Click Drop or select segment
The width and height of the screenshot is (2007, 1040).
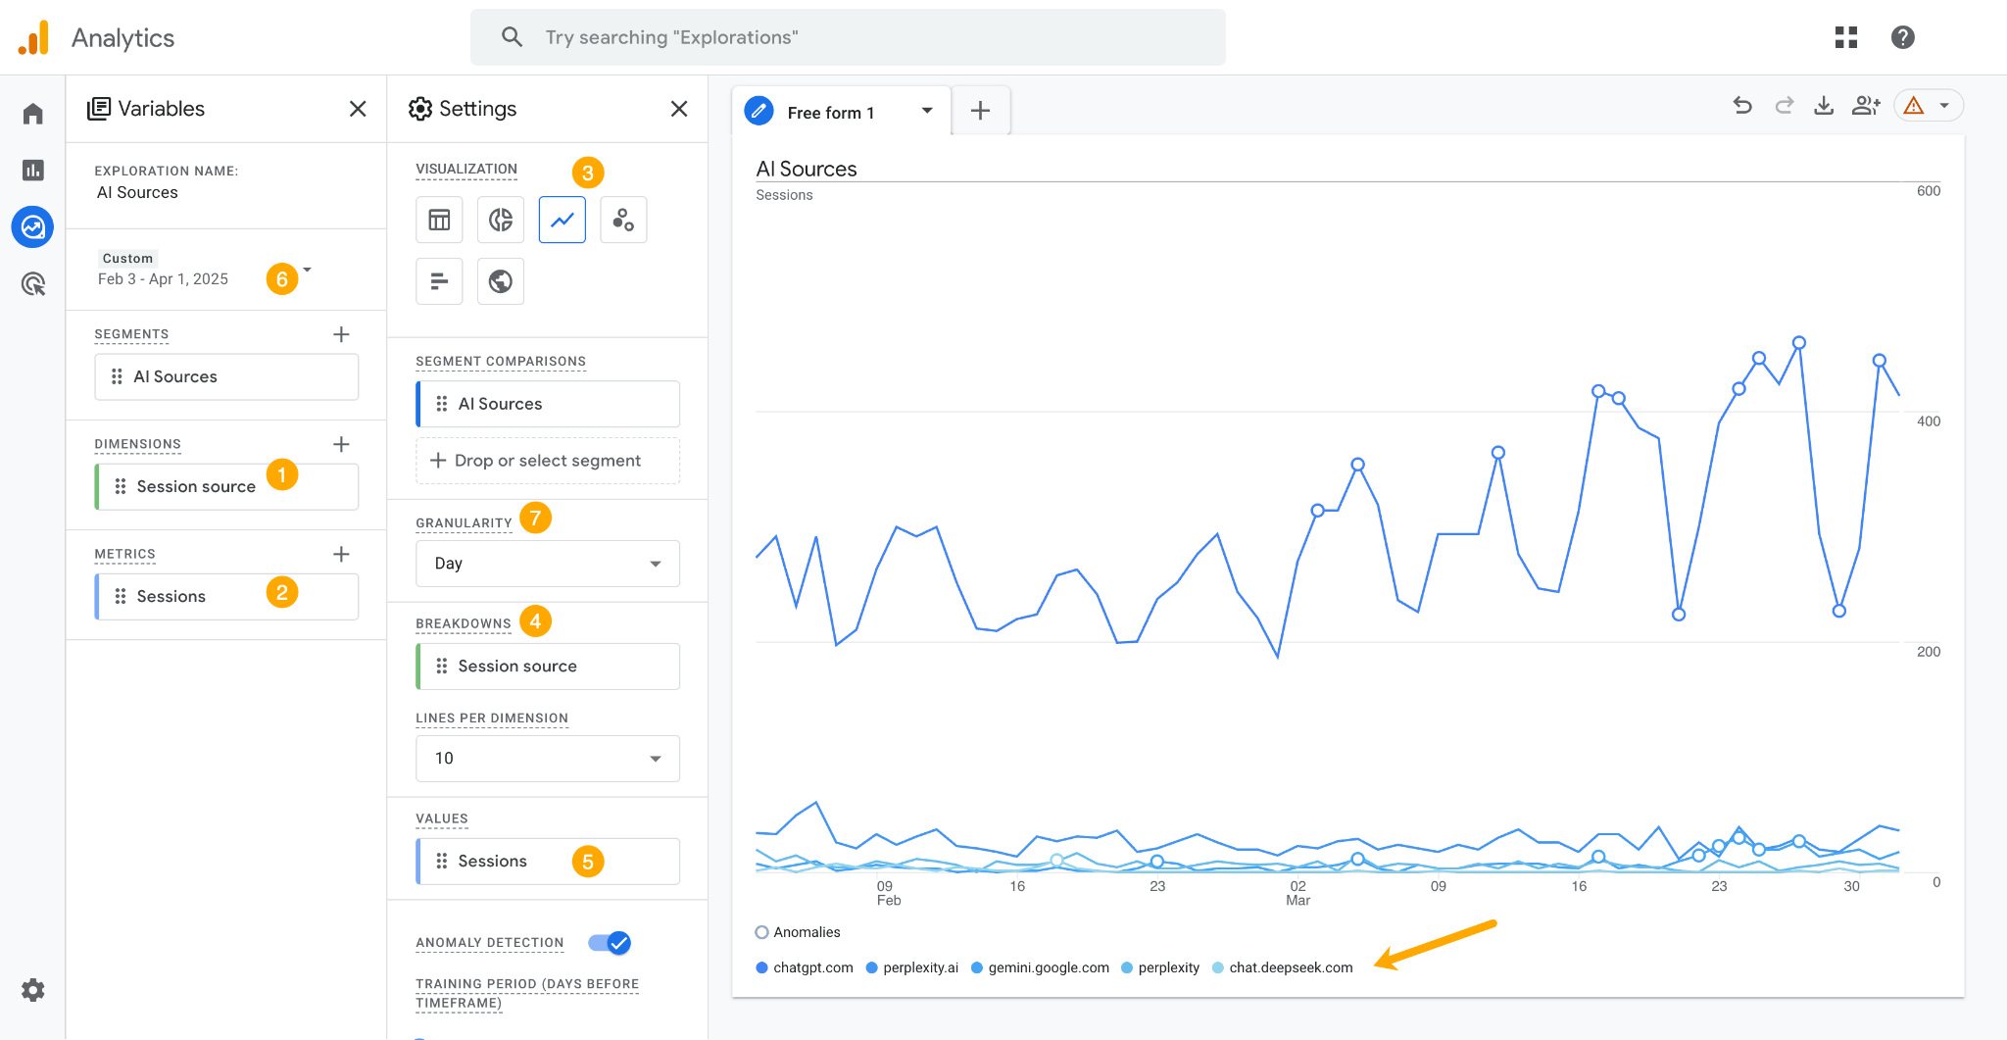point(547,461)
